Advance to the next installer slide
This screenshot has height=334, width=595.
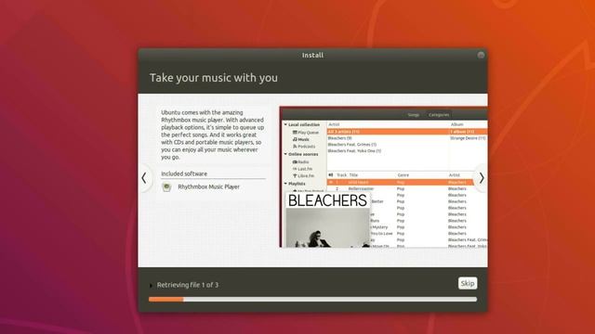[482, 178]
